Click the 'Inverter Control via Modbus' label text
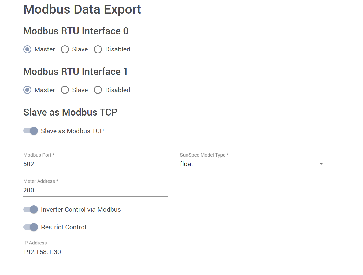363x275 pixels. point(81,210)
